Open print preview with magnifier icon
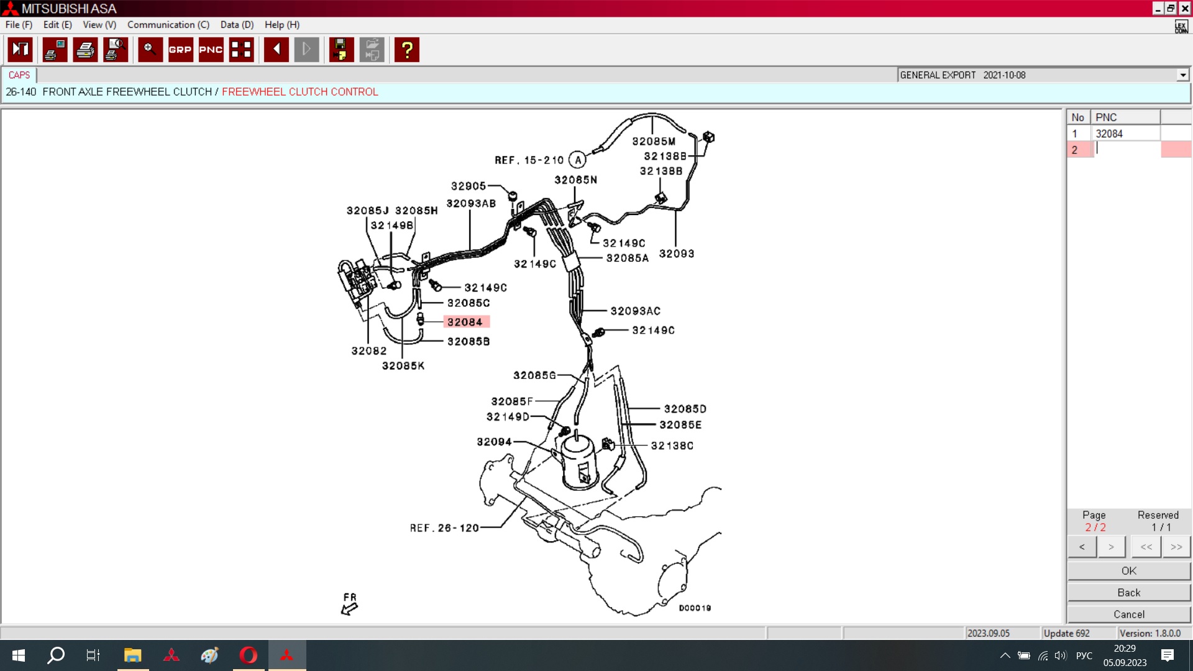Viewport: 1193px width, 671px height. click(116, 50)
